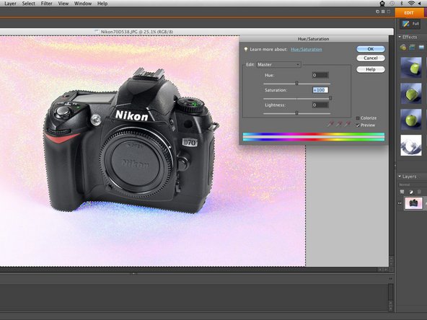The image size is (427, 320).
Task: Click the upper hue color bar
Action: [x=314, y=134]
